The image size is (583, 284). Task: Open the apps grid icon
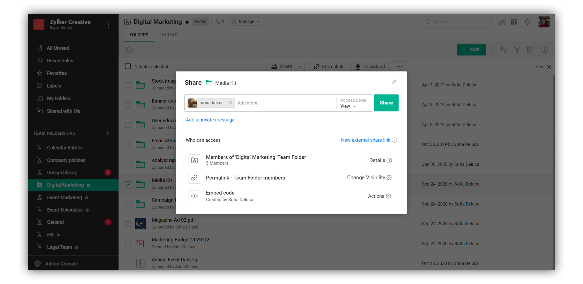pyautogui.click(x=514, y=22)
